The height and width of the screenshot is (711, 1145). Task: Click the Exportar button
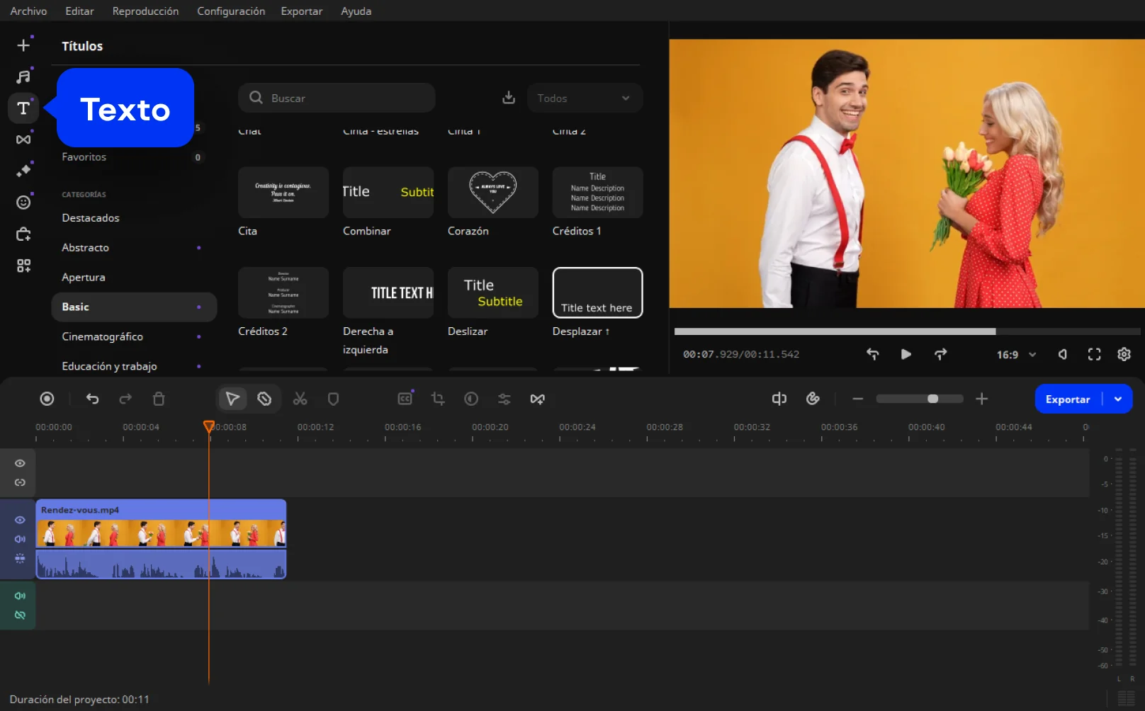pyautogui.click(x=1067, y=399)
